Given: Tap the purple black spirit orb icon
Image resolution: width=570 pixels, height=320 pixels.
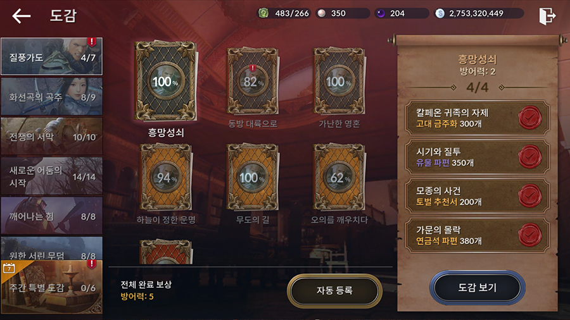Looking at the screenshot, I should click(x=381, y=13).
